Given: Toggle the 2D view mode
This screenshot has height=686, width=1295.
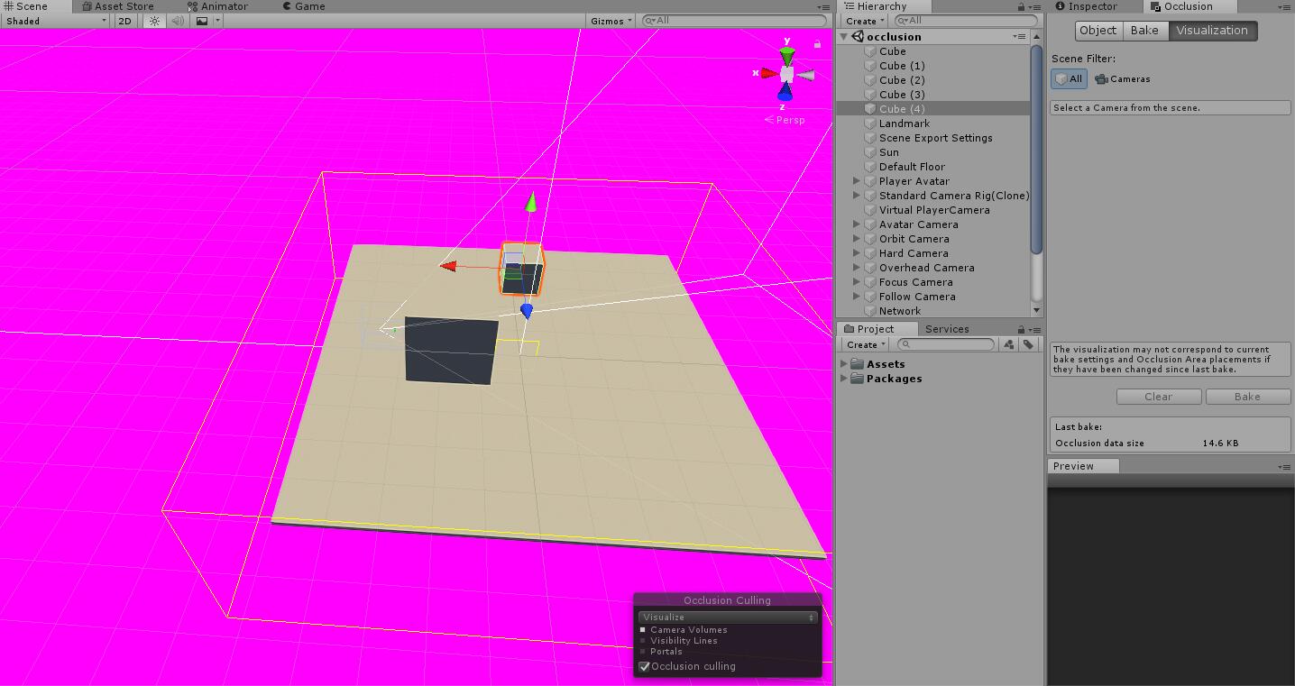Looking at the screenshot, I should (x=125, y=21).
